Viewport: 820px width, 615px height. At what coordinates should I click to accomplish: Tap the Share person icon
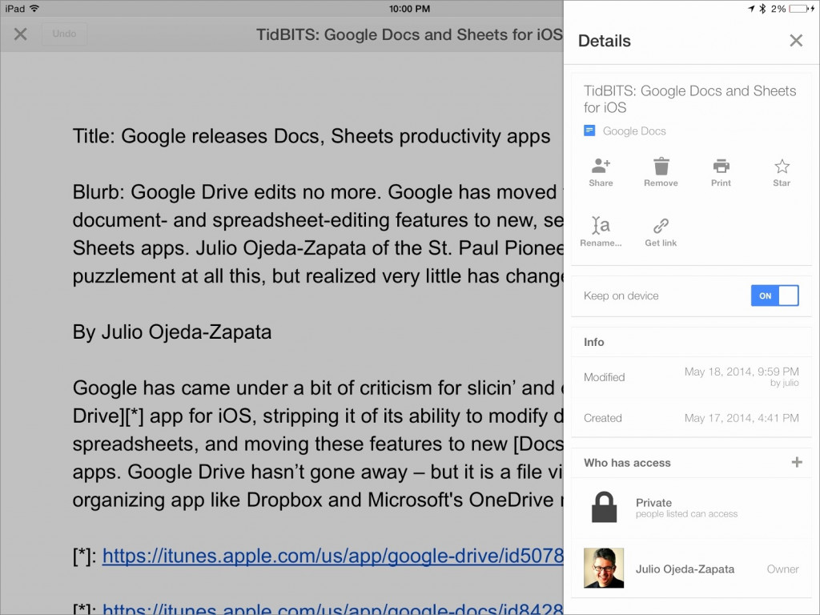coord(601,167)
